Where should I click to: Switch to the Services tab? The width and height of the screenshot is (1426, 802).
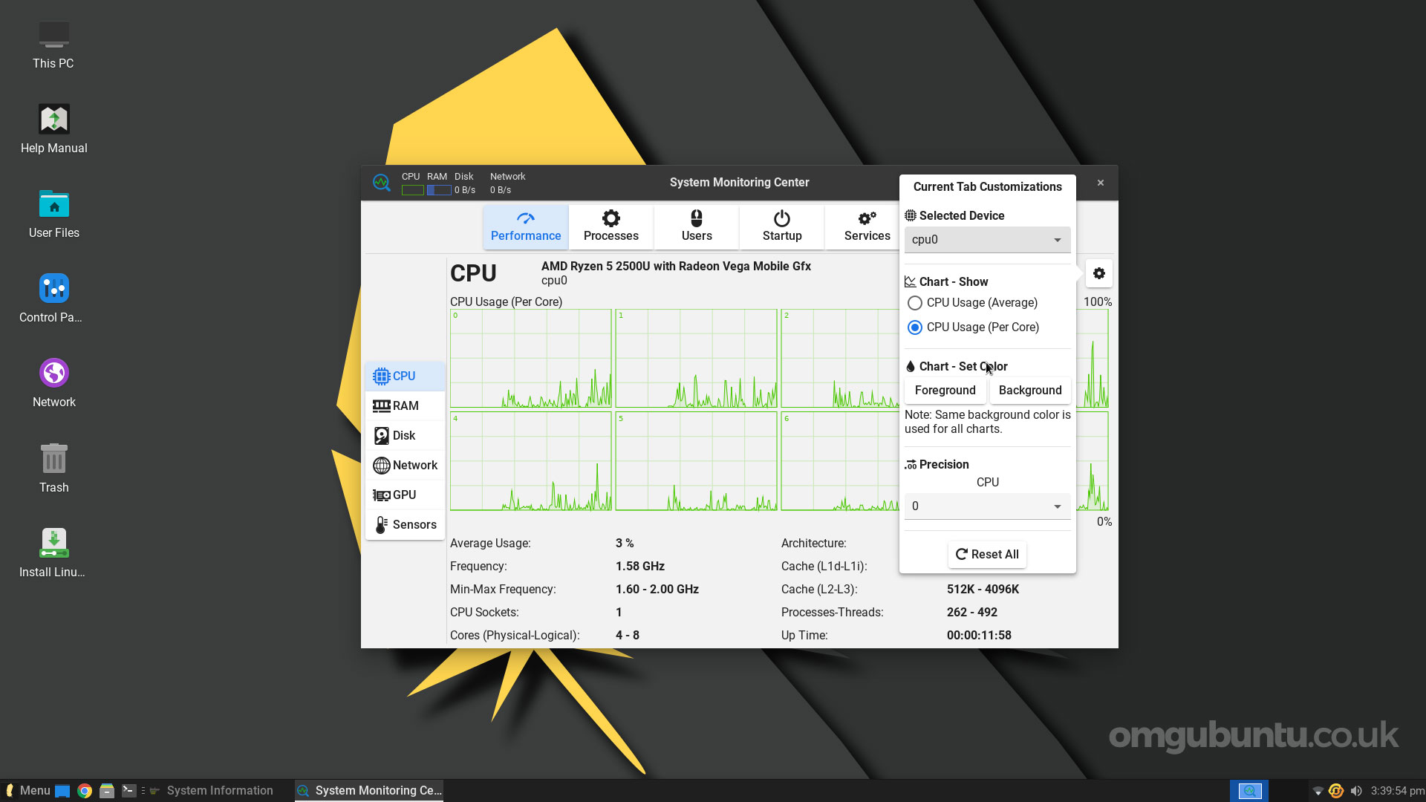pos(867,226)
